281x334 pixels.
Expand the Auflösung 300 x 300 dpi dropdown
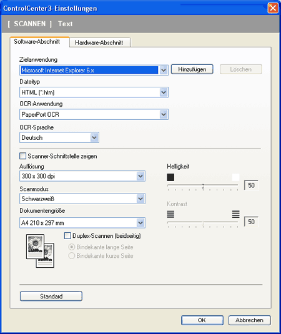(x=140, y=176)
